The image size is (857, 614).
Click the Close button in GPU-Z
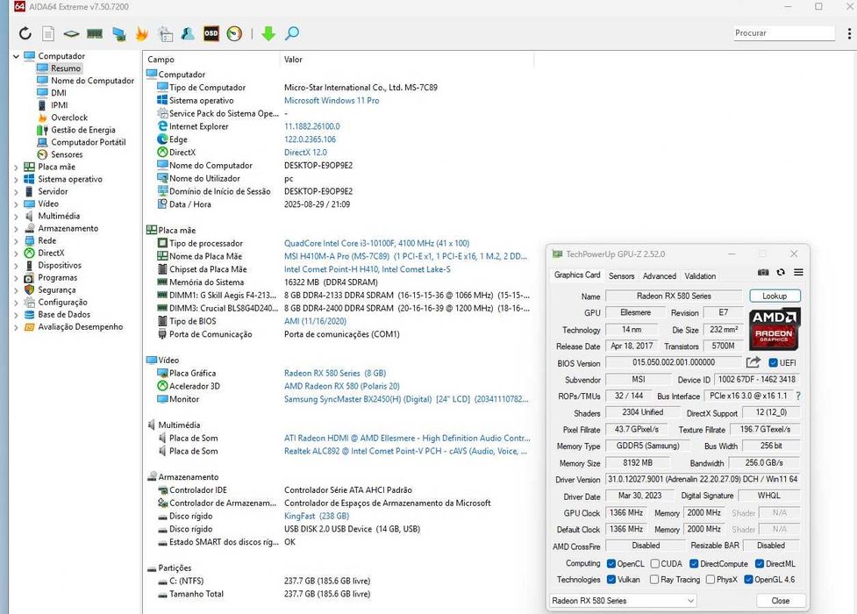click(780, 600)
